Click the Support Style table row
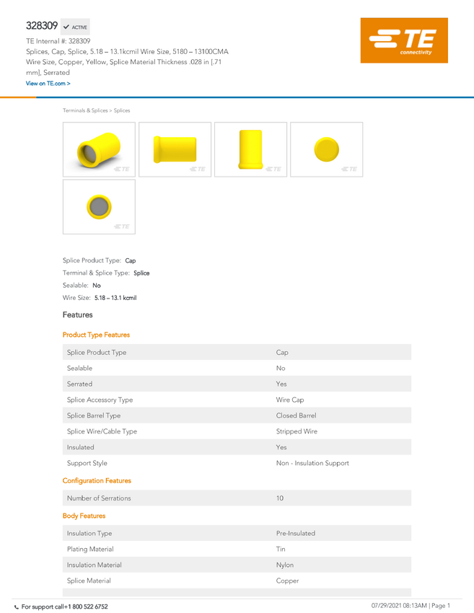The width and height of the screenshot is (474, 613). (x=237, y=463)
